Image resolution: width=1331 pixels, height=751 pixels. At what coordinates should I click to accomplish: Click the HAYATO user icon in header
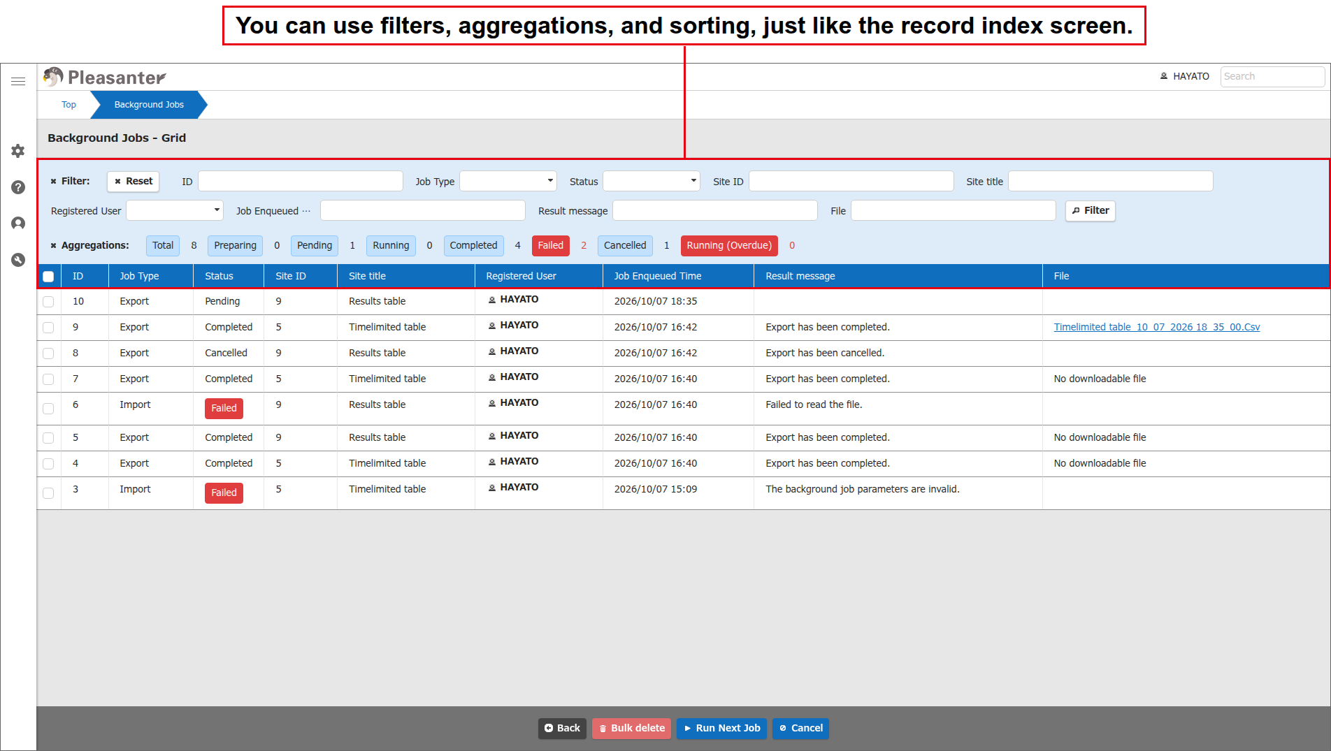(x=1164, y=76)
